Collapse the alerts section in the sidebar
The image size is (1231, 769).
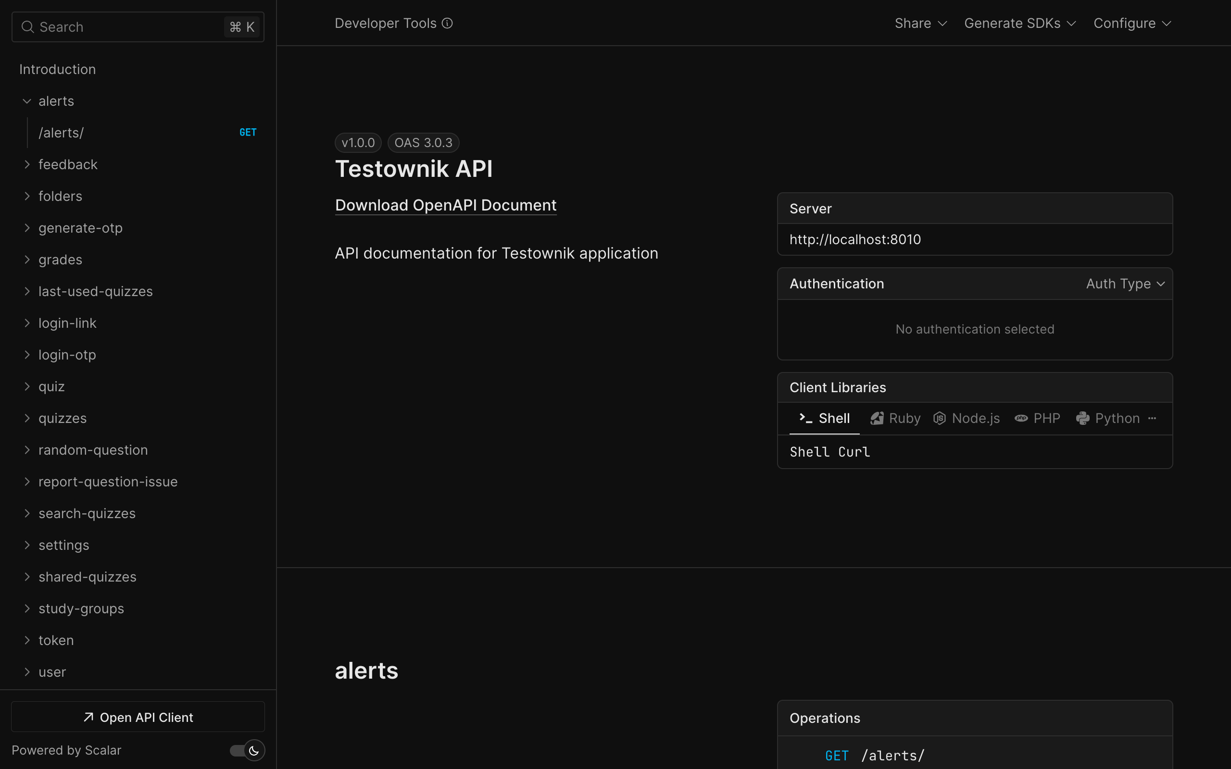(27, 101)
